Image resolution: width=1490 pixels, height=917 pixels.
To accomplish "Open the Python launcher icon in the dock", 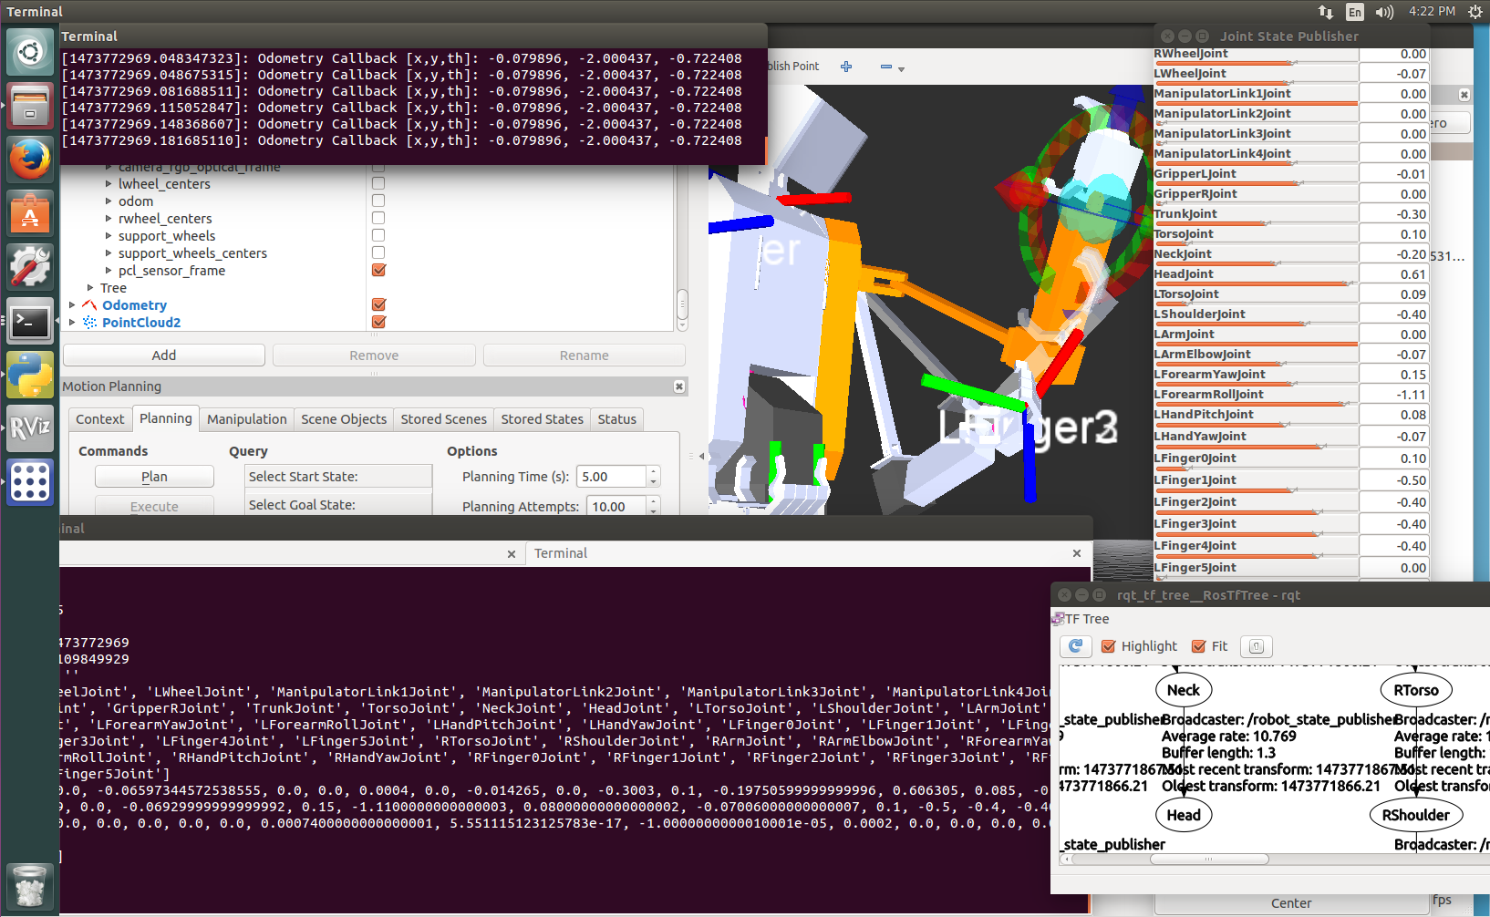I will tap(30, 375).
